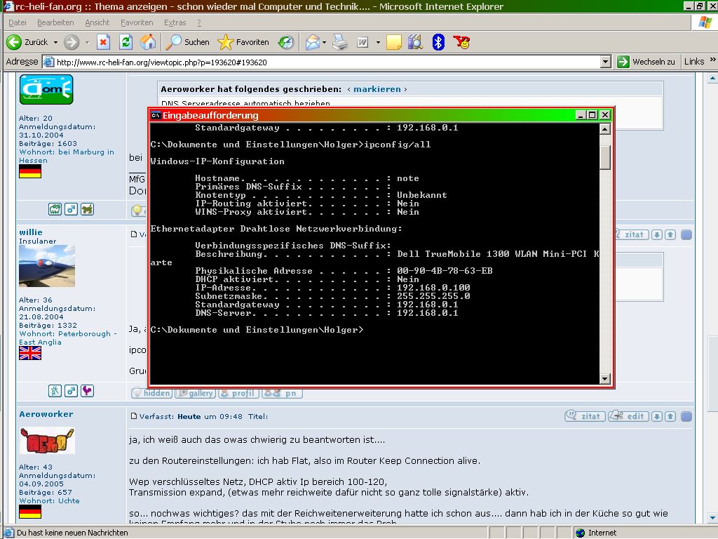Image resolution: width=718 pixels, height=539 pixels.
Task: Go to the Home page icon
Action: (148, 42)
